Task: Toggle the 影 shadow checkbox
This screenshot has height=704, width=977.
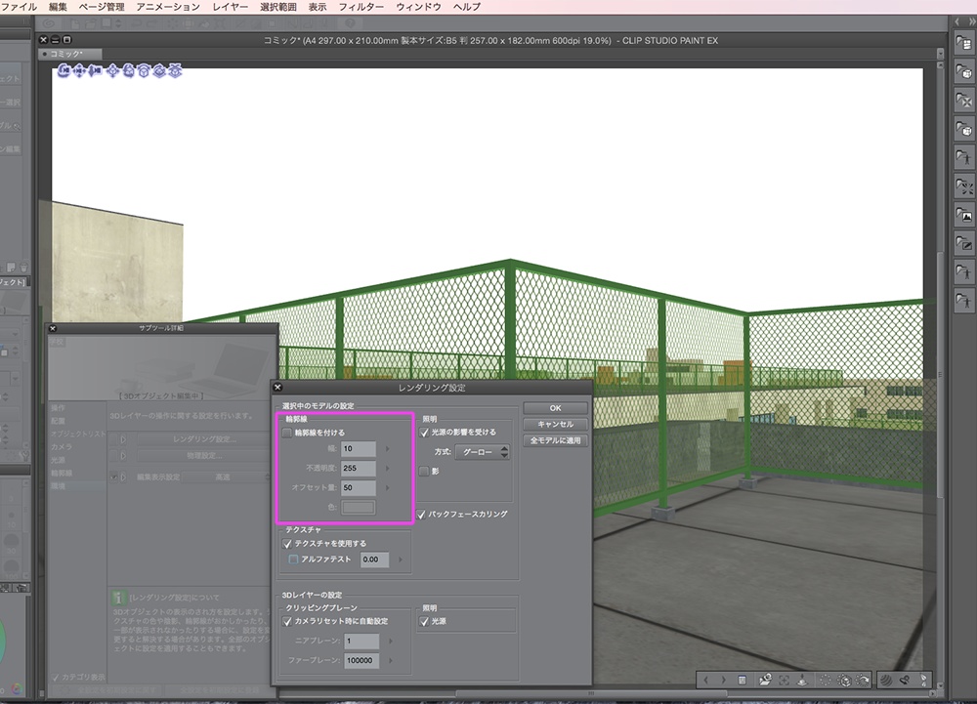Action: point(424,470)
